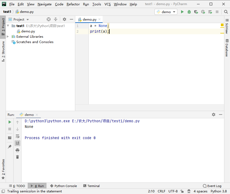
Task: Run the demo configuration from the top toolbar
Action: [182, 12]
